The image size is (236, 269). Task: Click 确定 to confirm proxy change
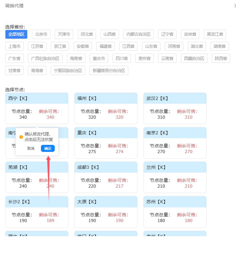(x=48, y=148)
